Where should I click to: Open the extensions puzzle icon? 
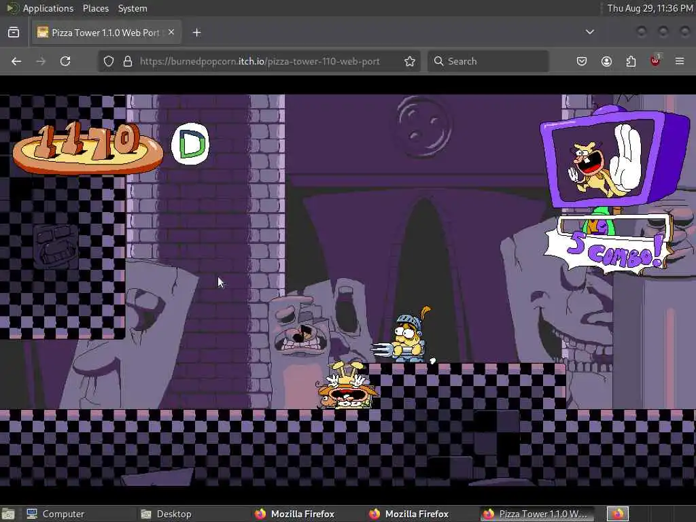tap(631, 61)
